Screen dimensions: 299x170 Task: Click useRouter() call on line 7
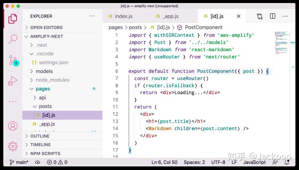point(193,78)
